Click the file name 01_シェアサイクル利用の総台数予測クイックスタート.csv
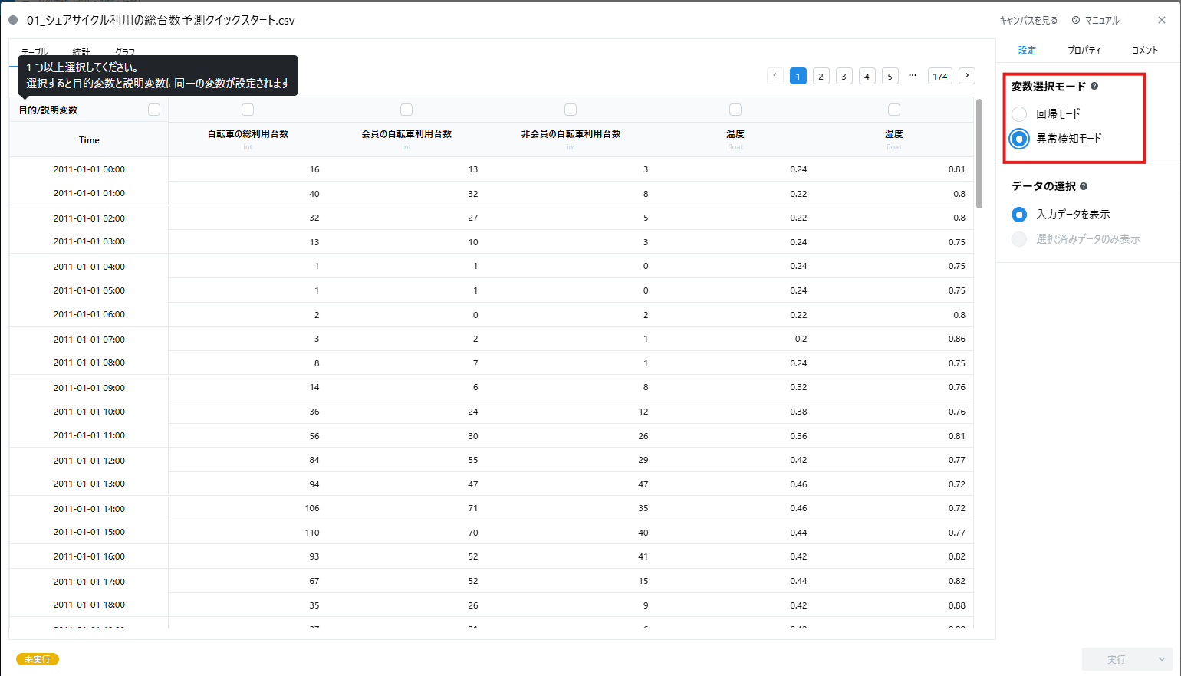 pos(161,21)
